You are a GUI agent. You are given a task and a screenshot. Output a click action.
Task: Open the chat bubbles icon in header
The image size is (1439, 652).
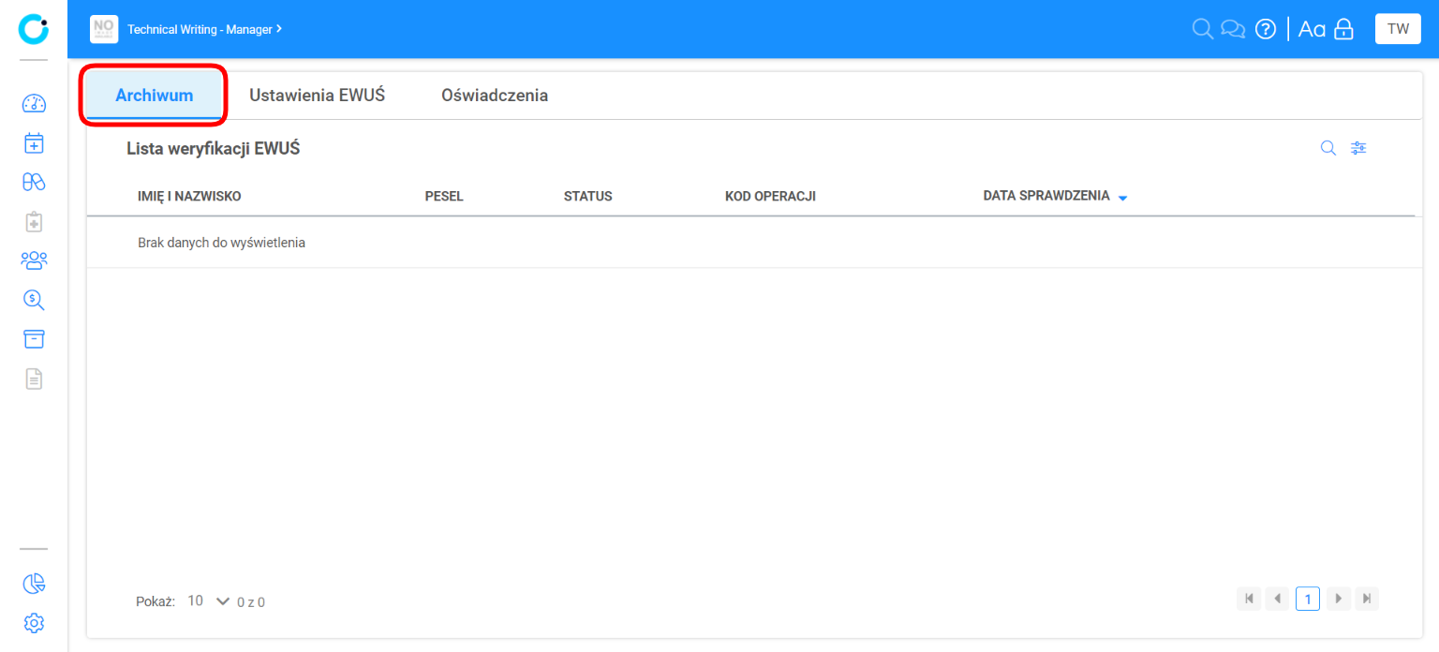1233,29
